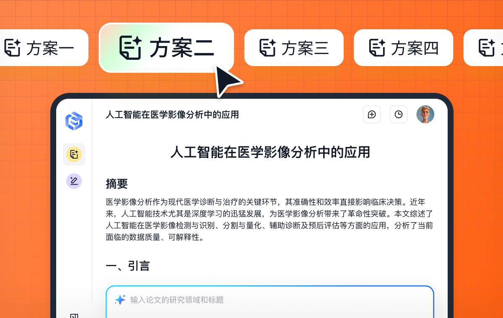
Task: Open the purple pencil edit sidebar icon
Action: pyautogui.click(x=74, y=181)
